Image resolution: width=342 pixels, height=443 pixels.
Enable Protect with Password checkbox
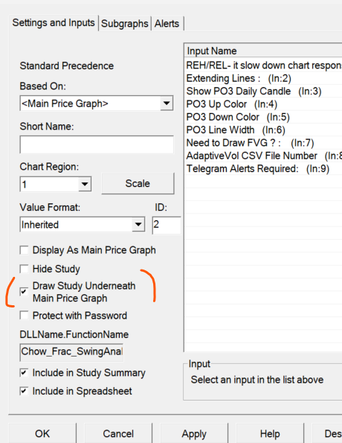click(25, 315)
